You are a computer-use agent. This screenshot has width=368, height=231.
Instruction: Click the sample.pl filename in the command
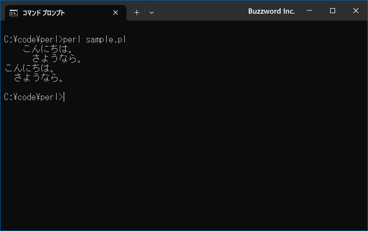pos(106,39)
